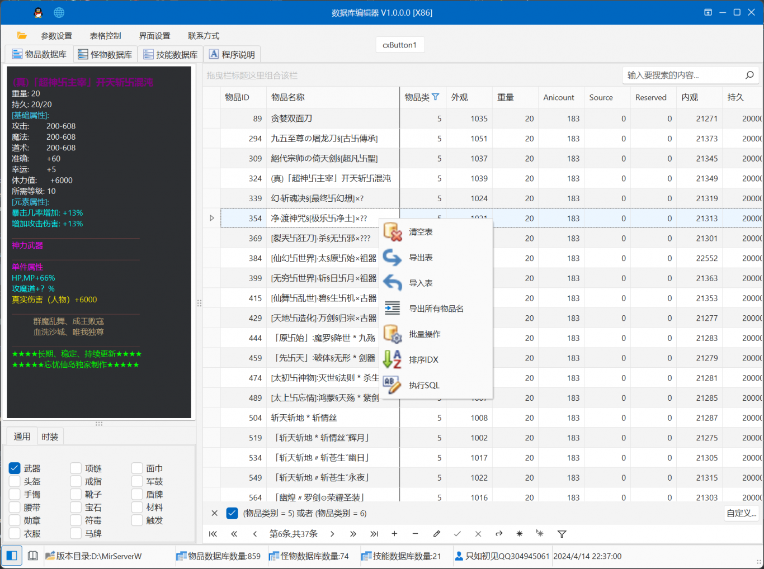
Task: Go to next page of records
Action: [353, 534]
